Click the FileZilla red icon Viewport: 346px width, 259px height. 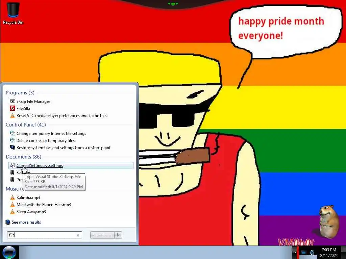(13, 108)
